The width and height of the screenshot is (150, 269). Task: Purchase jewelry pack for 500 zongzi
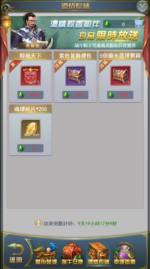[75, 95]
